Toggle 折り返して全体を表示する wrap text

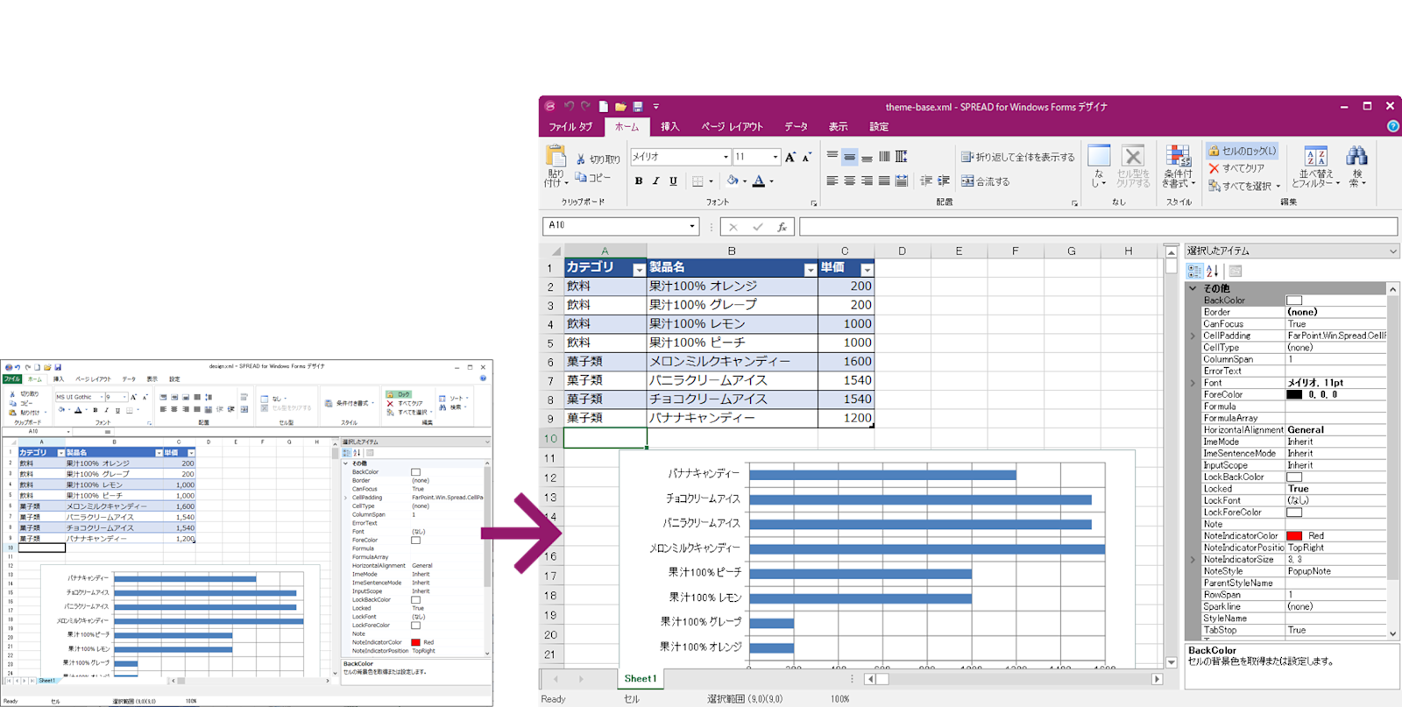(x=1017, y=158)
